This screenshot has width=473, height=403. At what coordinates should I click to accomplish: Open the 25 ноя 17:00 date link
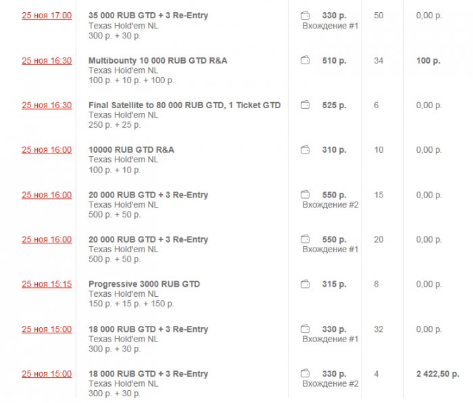(x=47, y=16)
